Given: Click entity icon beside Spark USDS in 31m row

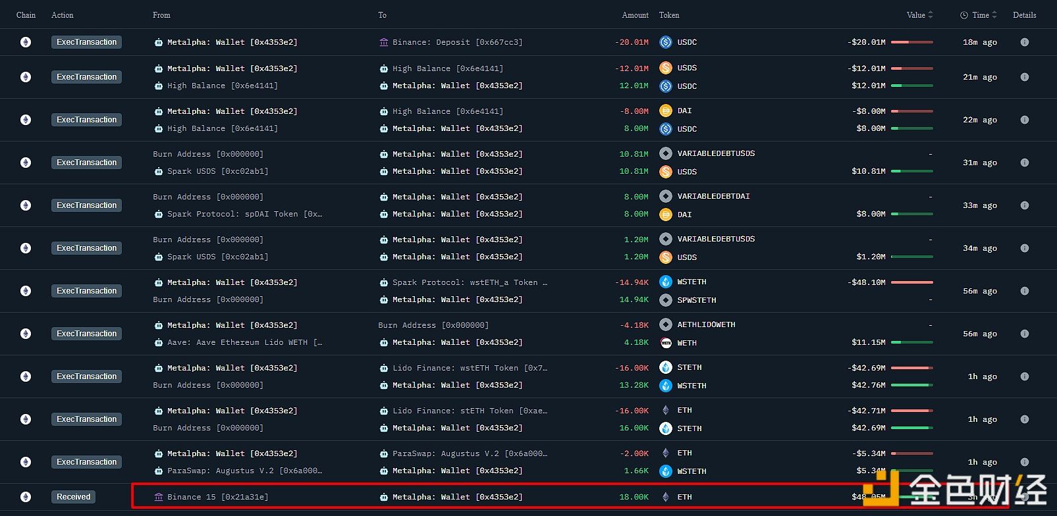Looking at the screenshot, I should point(159,171).
